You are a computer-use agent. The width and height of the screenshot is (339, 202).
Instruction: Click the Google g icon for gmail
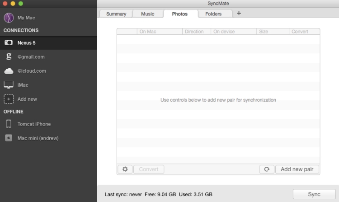tap(9, 56)
